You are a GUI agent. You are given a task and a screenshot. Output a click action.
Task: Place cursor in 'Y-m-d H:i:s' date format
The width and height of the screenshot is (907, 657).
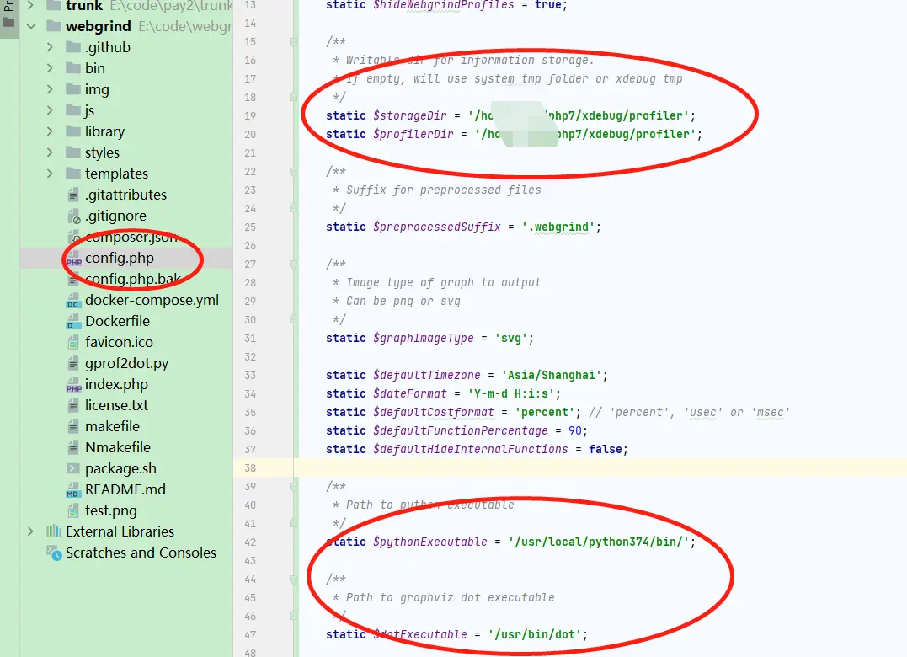pyautogui.click(x=510, y=394)
